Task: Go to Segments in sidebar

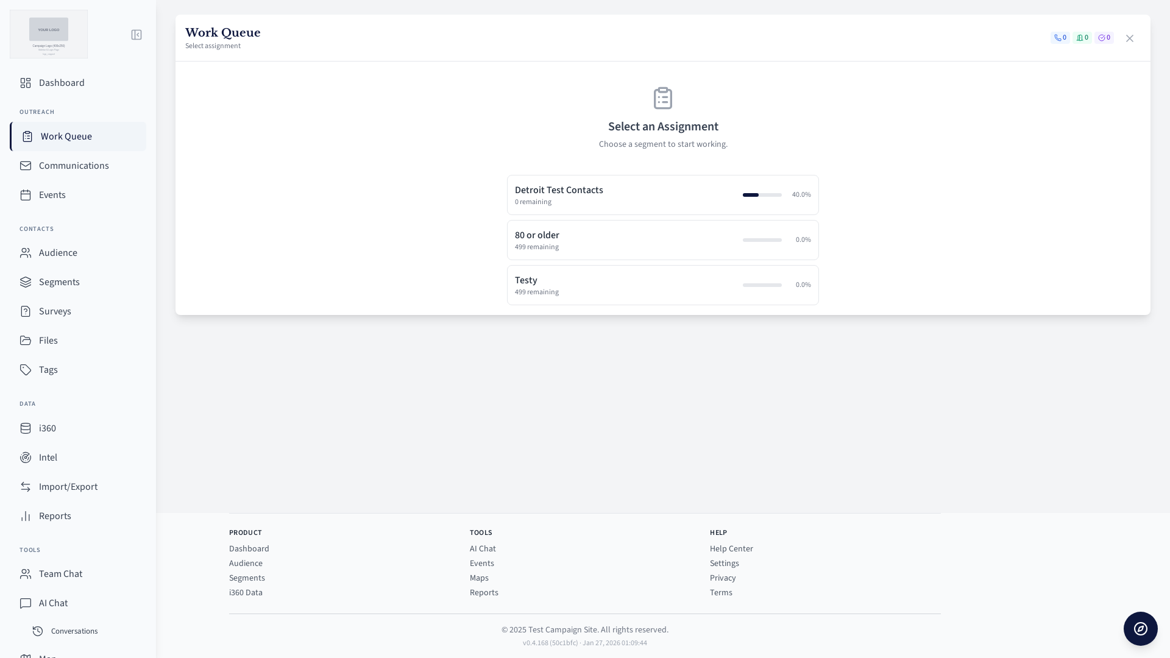Action: tap(59, 282)
